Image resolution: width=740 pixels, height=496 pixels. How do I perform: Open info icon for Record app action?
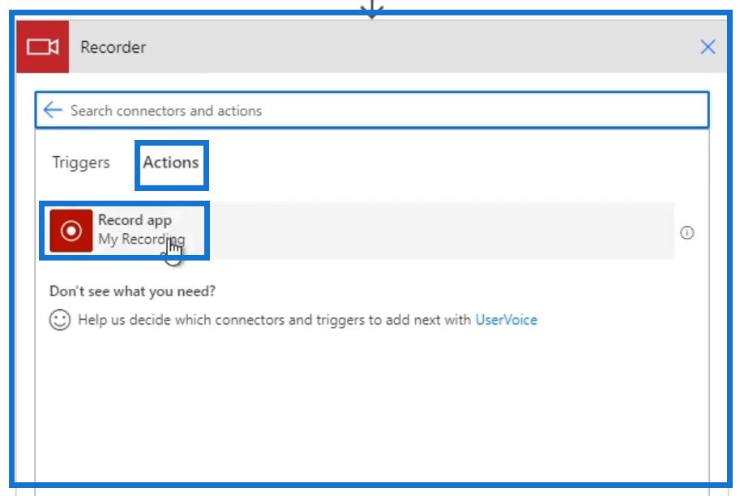point(687,232)
